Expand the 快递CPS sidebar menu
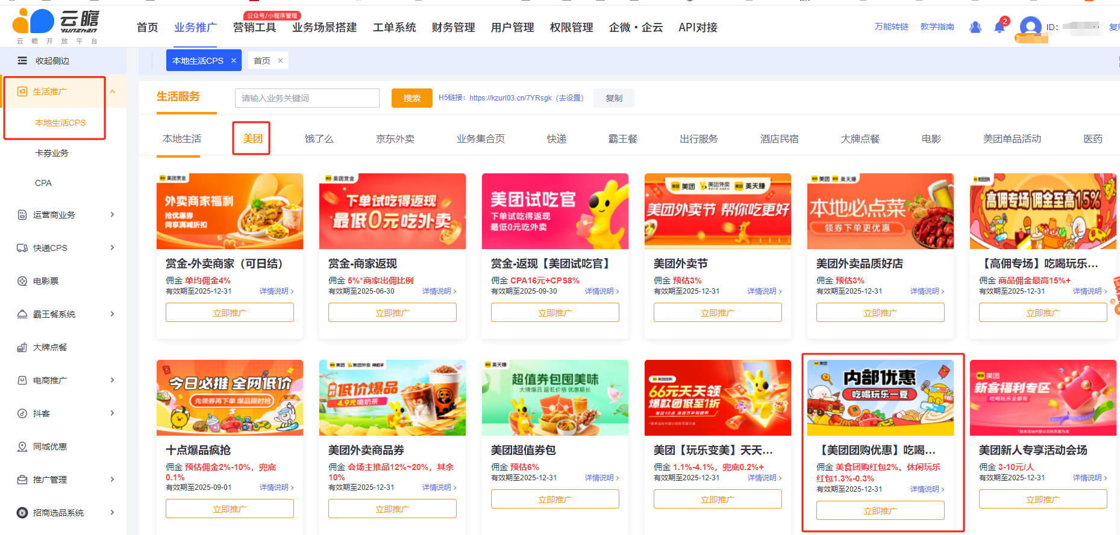This screenshot has height=535, width=1120. pos(112,248)
